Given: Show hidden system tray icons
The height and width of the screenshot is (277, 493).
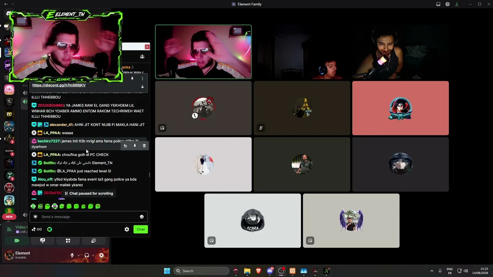Looking at the screenshot, I should [x=431, y=271].
